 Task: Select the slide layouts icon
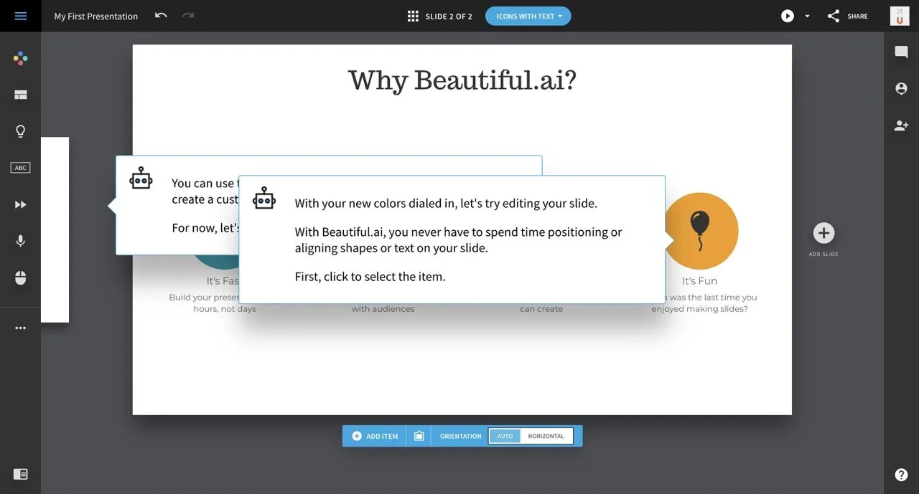20,94
